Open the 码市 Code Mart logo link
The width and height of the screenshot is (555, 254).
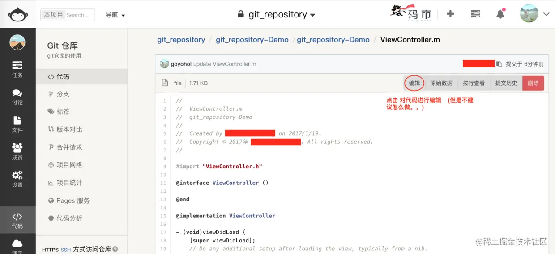[411, 13]
